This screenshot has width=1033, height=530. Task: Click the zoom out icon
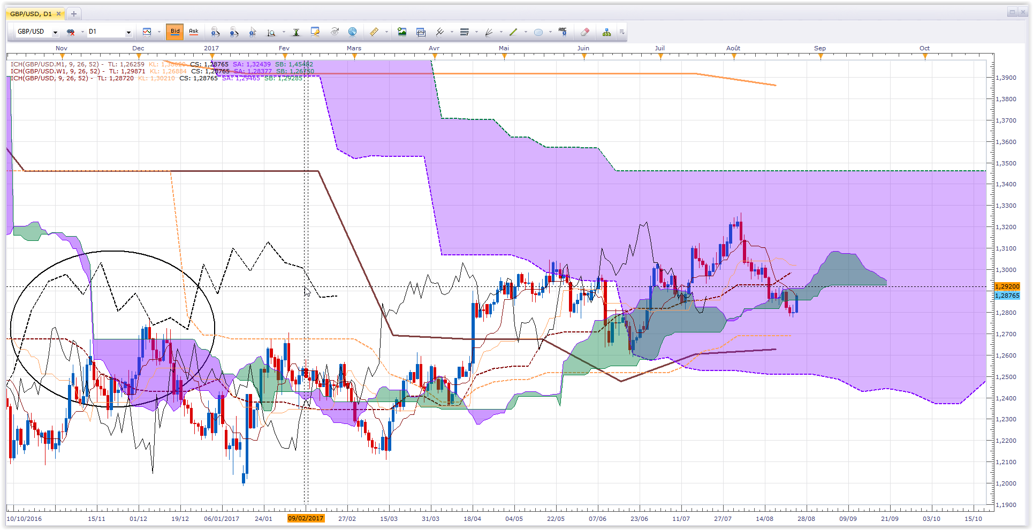click(234, 32)
